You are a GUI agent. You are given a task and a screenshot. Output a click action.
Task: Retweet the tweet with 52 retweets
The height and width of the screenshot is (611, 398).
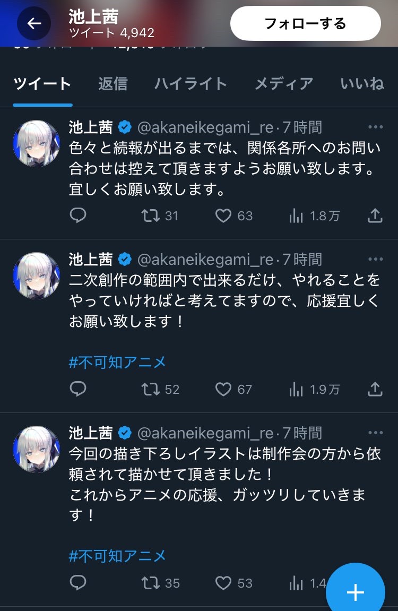pyautogui.click(x=151, y=389)
